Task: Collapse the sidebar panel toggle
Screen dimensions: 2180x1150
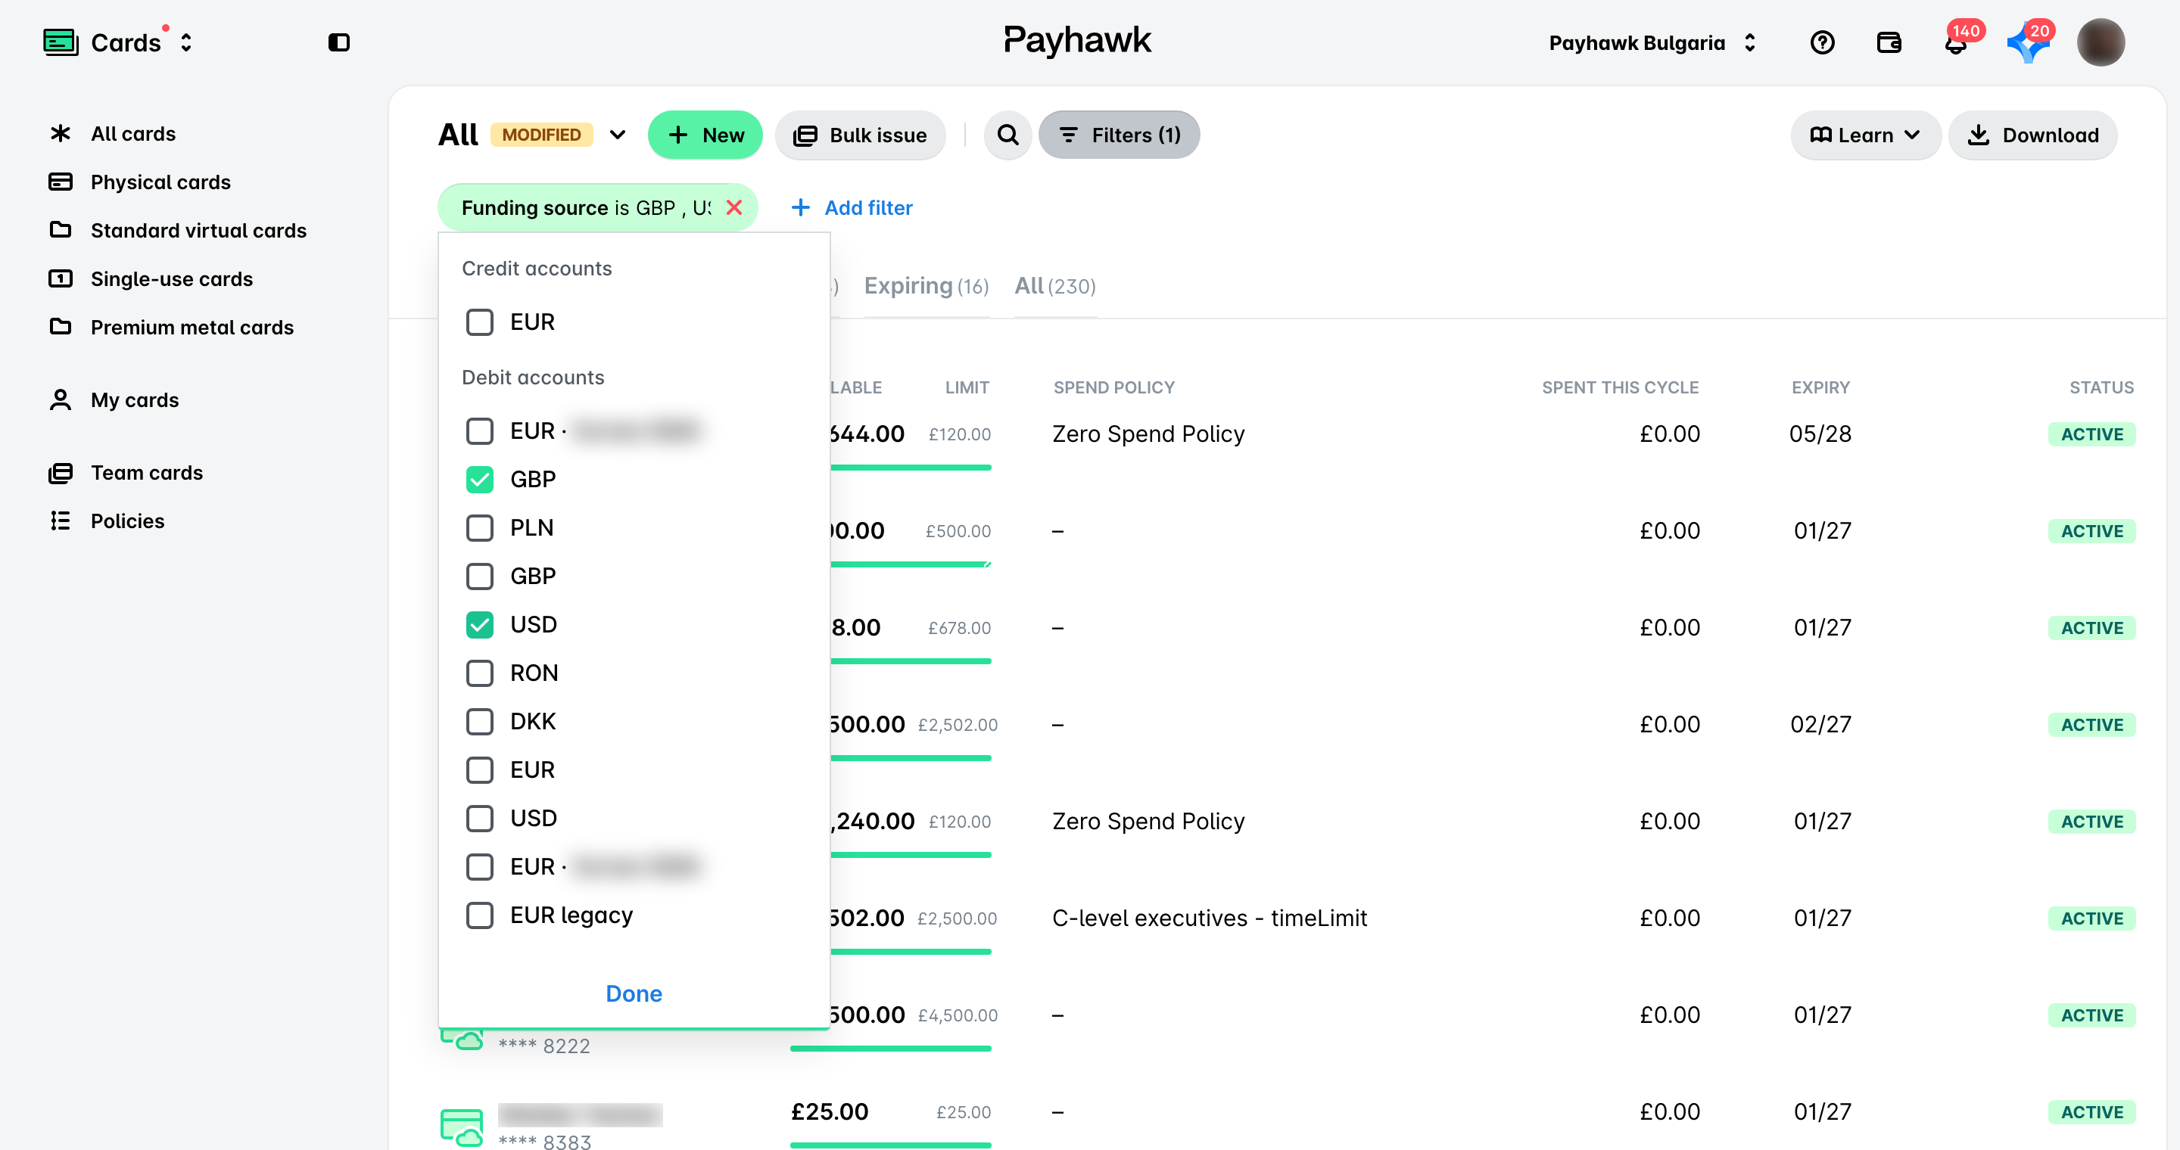Action: pyautogui.click(x=338, y=42)
